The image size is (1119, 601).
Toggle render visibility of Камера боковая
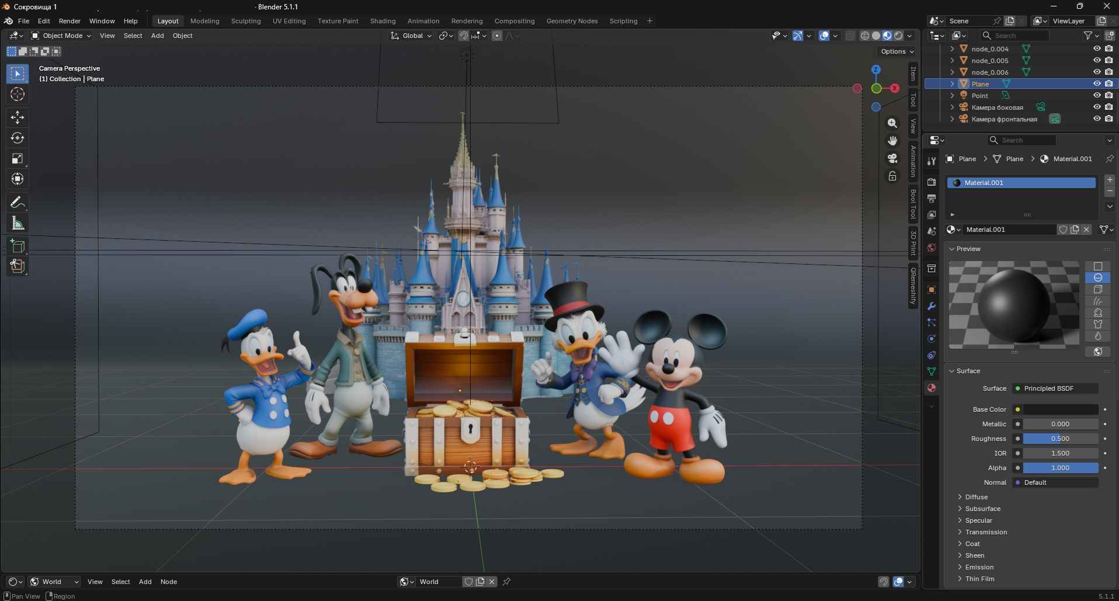[1108, 107]
